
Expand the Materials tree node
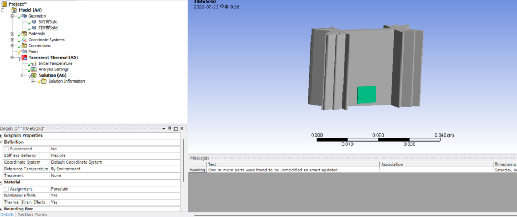pos(13,34)
